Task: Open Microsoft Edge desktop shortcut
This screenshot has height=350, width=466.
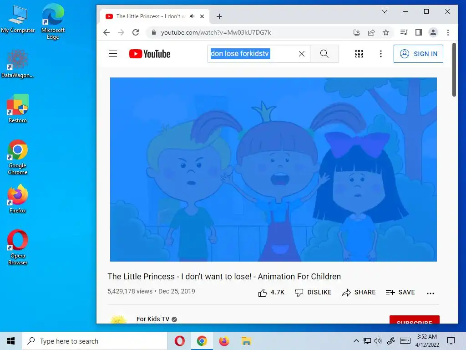Action: coord(53,22)
